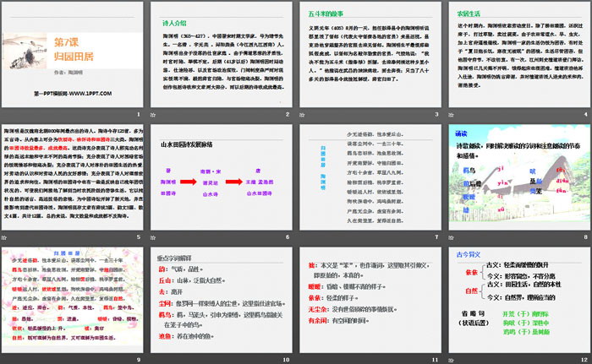Image resolution: width=592 pixels, height=364 pixels.
Task: Click slide number 9 label
Action: tap(139, 360)
